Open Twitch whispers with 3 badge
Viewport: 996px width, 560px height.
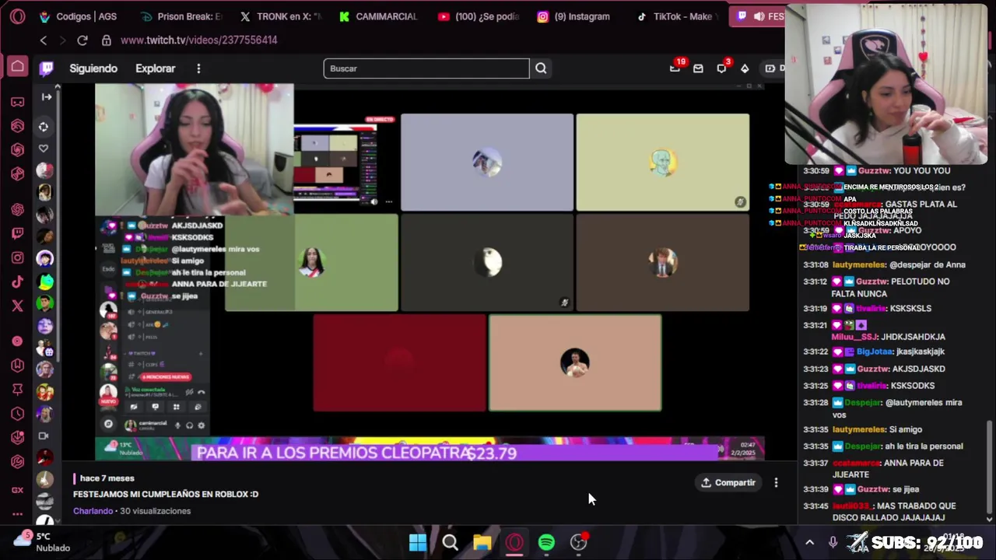coord(722,68)
